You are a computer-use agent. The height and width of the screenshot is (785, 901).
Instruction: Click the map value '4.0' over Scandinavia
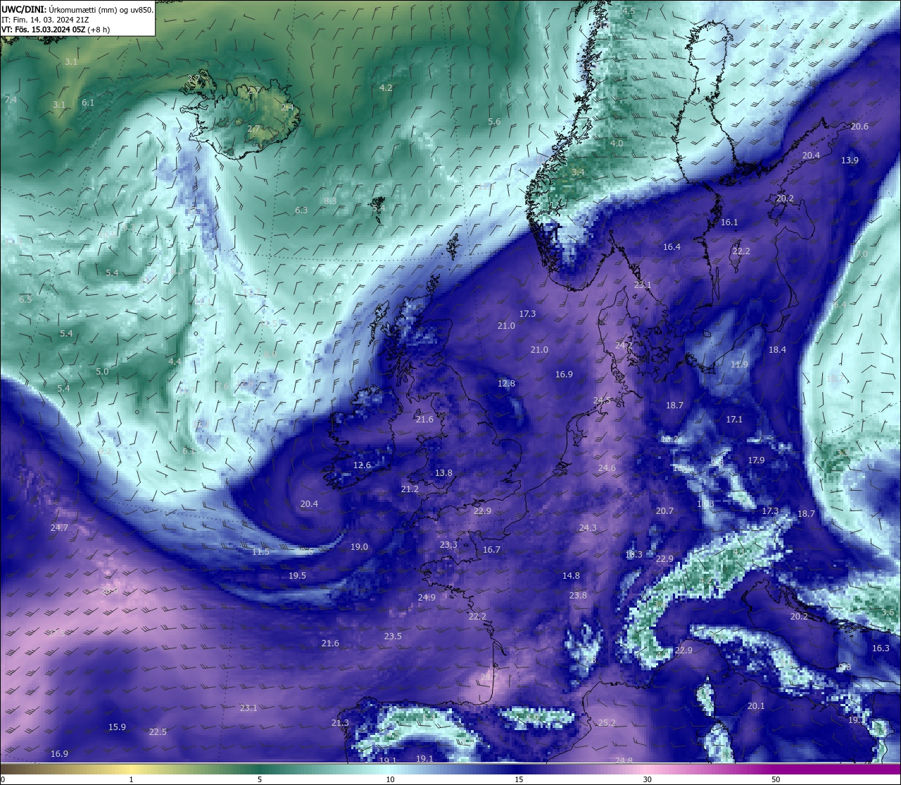617,143
